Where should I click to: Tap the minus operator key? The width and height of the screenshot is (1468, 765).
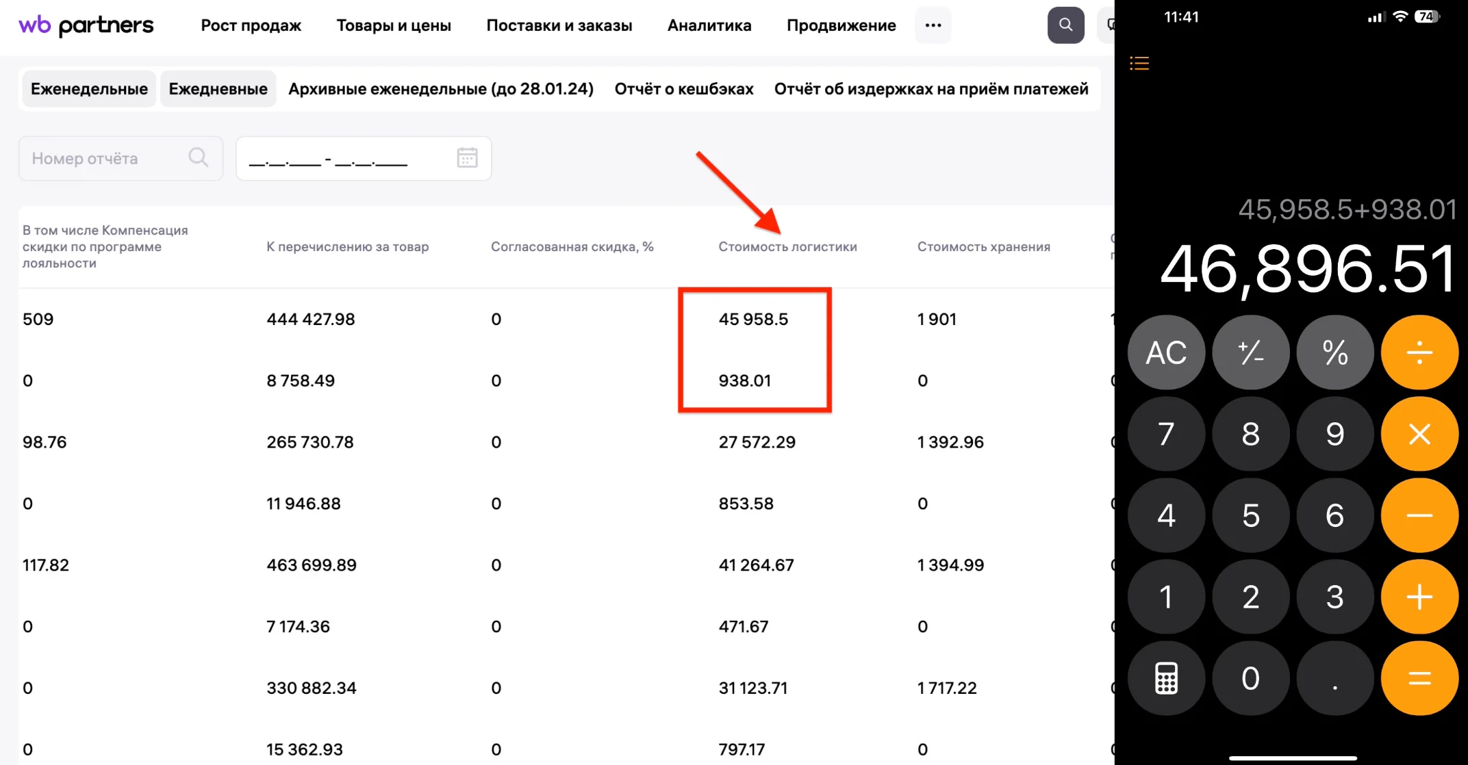pyautogui.click(x=1419, y=515)
